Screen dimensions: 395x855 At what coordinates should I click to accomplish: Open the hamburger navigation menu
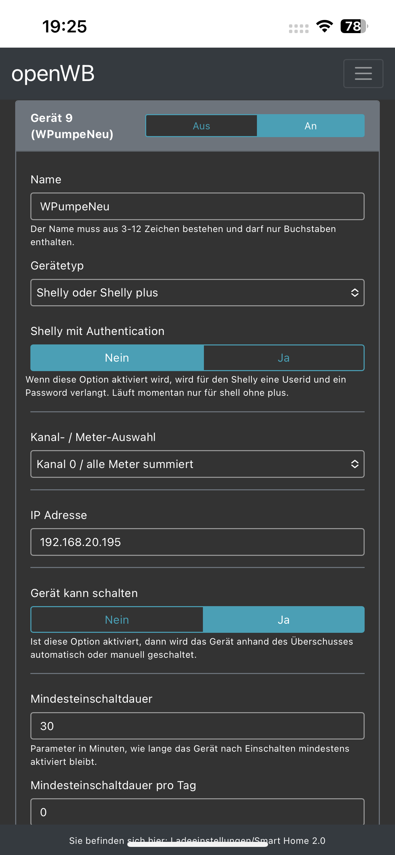point(363,74)
